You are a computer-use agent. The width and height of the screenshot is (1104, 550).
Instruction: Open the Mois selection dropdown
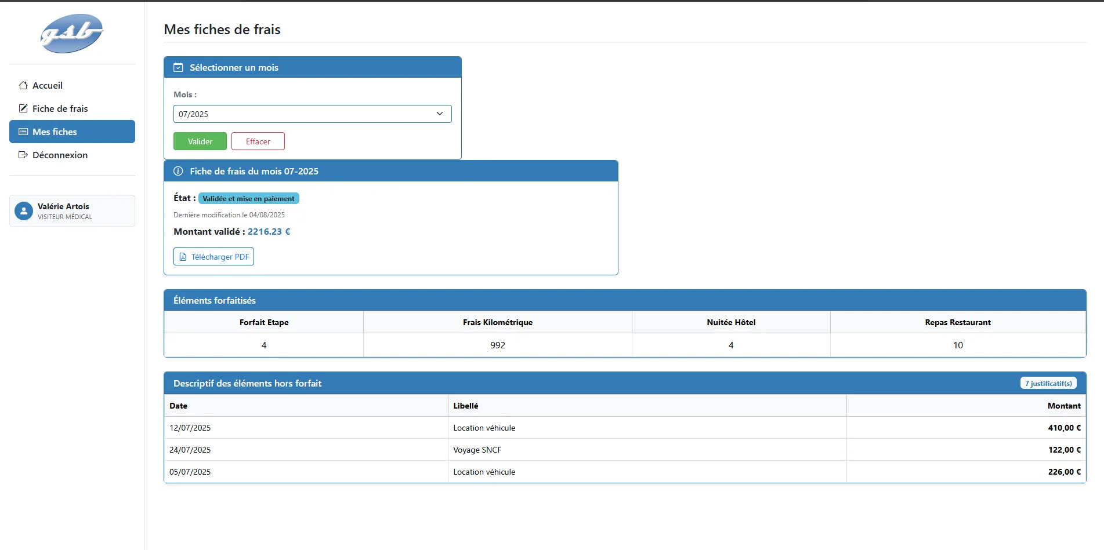click(x=312, y=114)
